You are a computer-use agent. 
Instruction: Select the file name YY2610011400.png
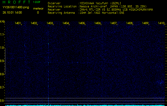(x=16, y=7)
